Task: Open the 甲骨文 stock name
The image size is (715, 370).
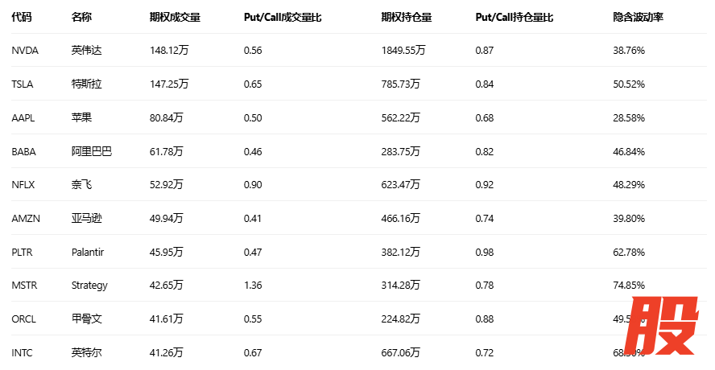Action: (87, 319)
